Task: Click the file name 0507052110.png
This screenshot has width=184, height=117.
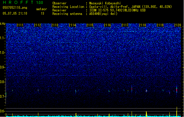Action: click(x=15, y=8)
